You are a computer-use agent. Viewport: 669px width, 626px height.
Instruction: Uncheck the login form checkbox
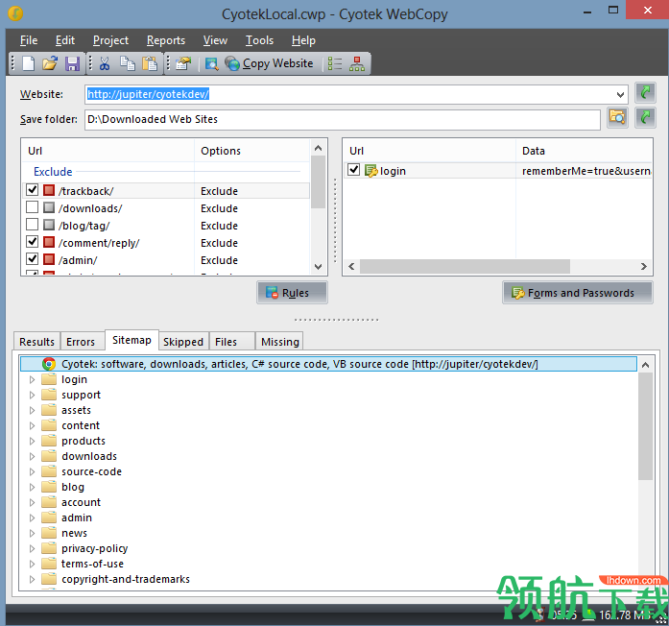pyautogui.click(x=354, y=170)
